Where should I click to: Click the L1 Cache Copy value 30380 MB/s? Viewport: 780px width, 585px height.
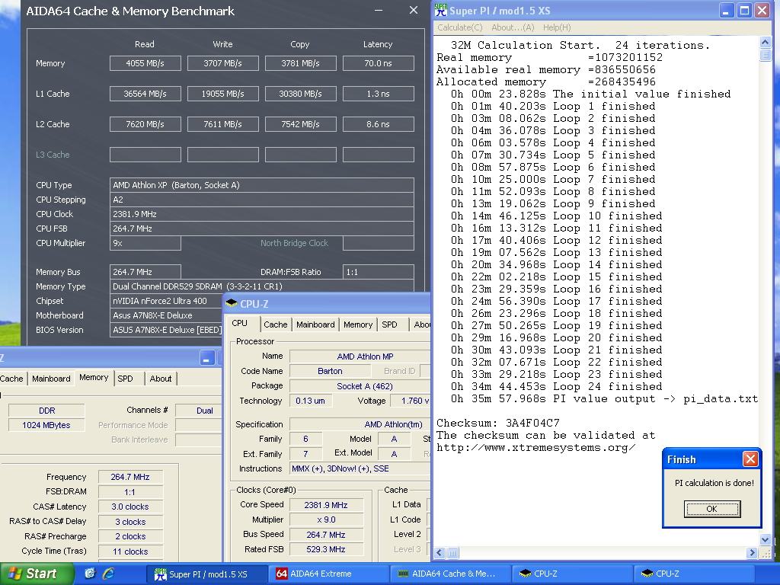coord(300,94)
